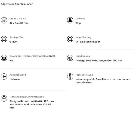Click the Shotgun Rib width description

(x=32, y=104)
